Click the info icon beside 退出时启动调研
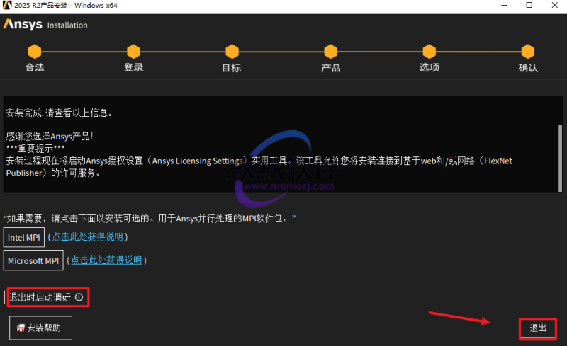Screen dimensions: 567x346 pyautogui.click(x=79, y=298)
